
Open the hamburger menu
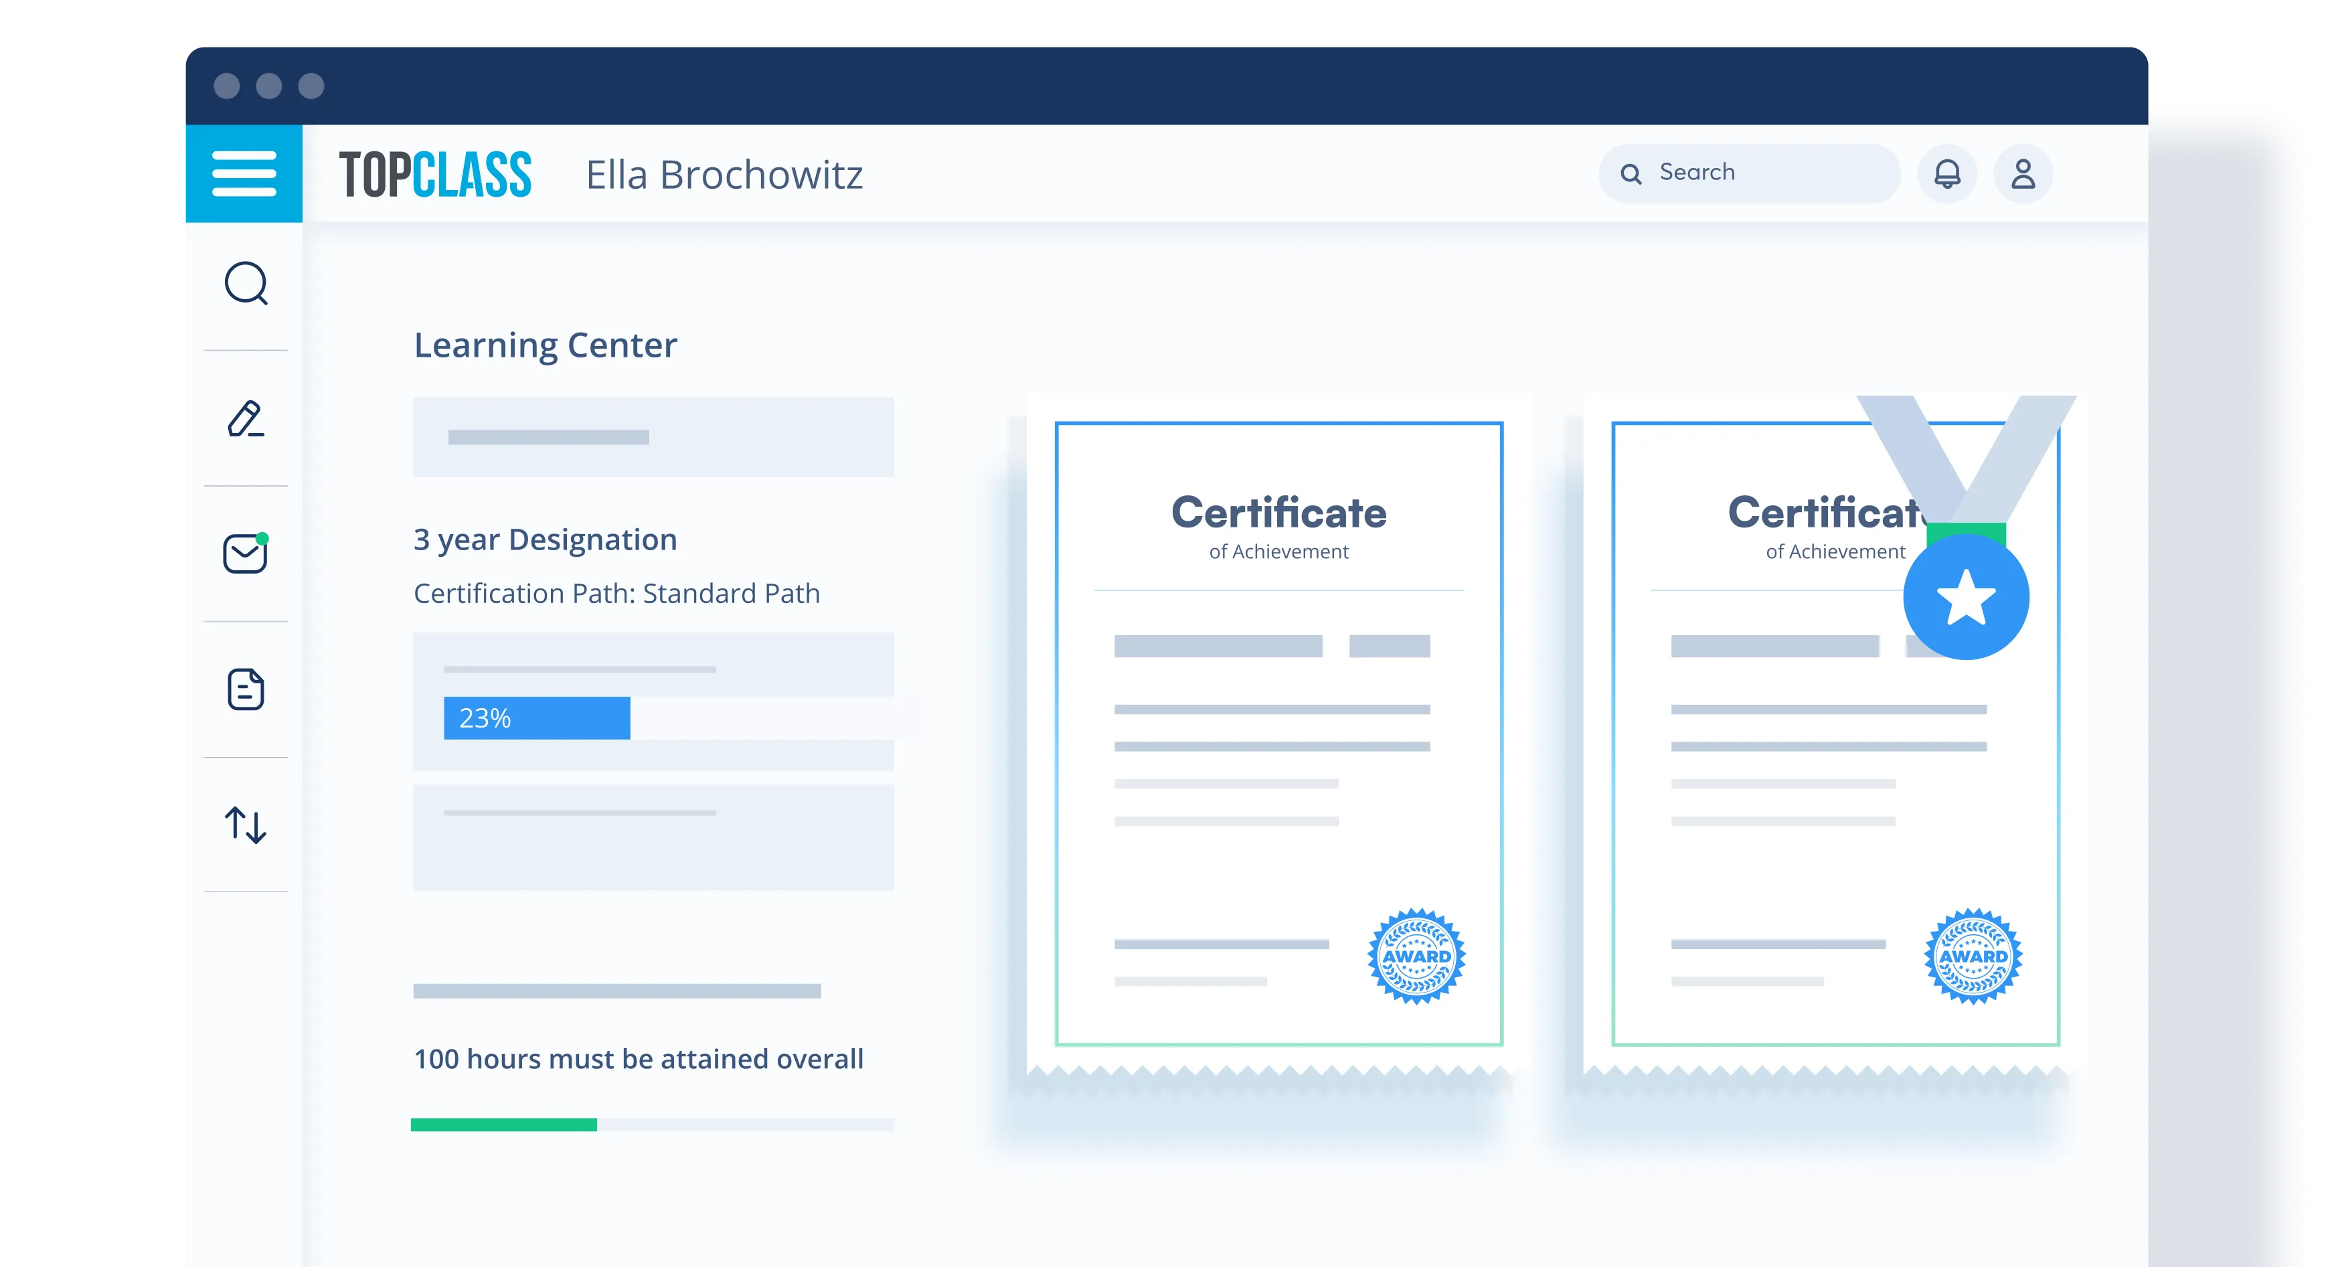coord(244,173)
